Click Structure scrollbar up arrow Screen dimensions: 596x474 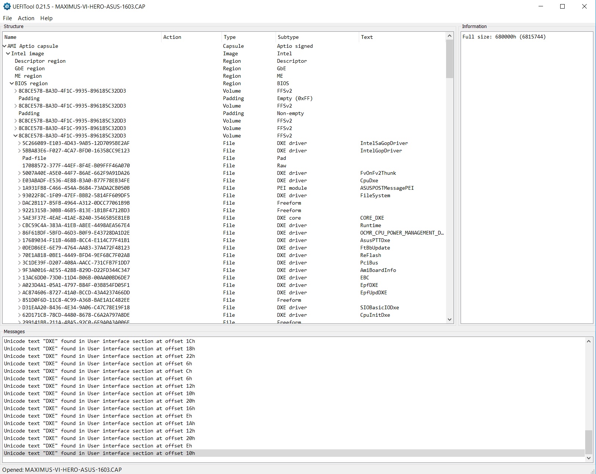point(449,36)
